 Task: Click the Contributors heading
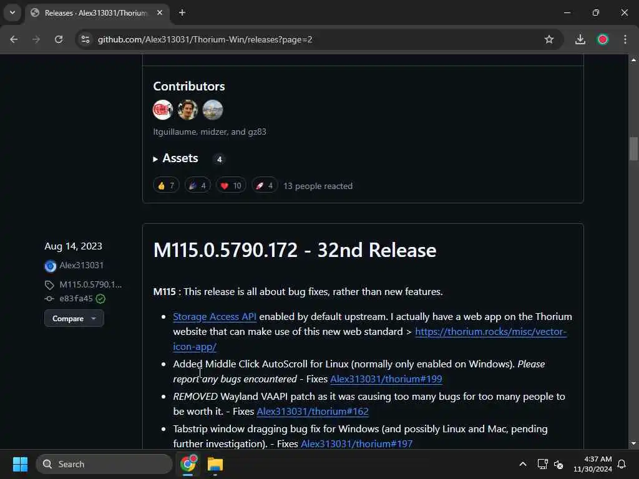pos(189,86)
